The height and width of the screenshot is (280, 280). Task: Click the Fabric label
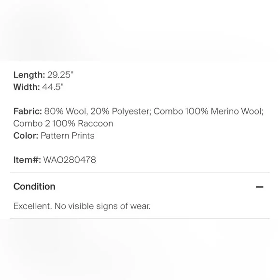[28, 111]
